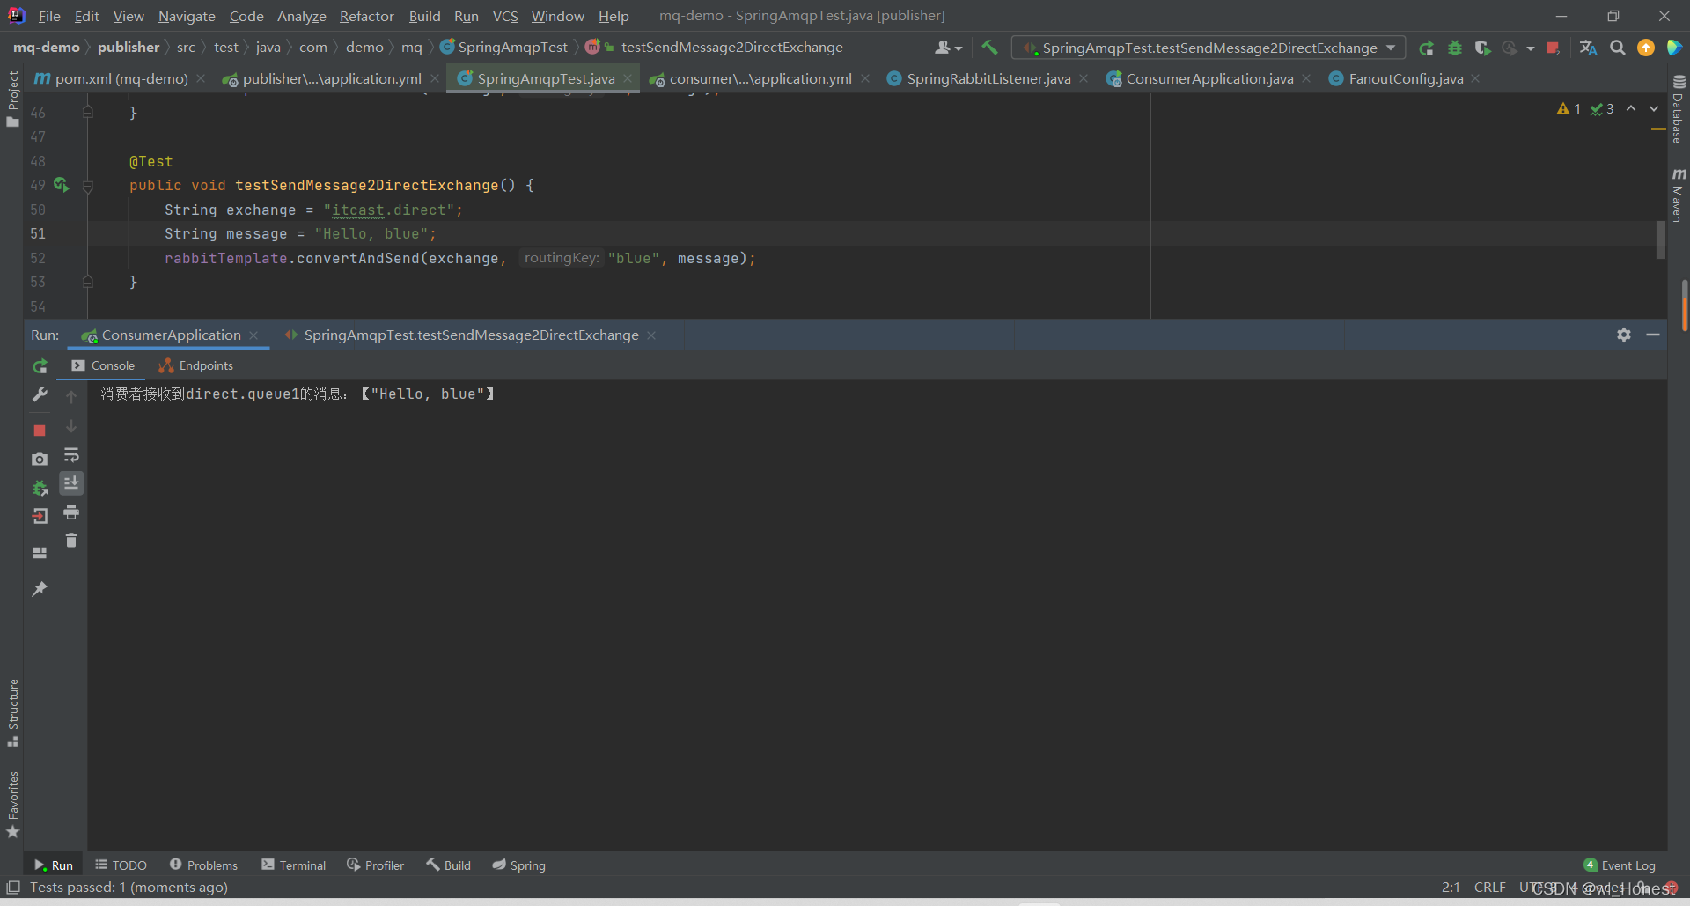This screenshot has width=1690, height=906.
Task: Clear console output with the trash icon
Action: [x=71, y=541]
